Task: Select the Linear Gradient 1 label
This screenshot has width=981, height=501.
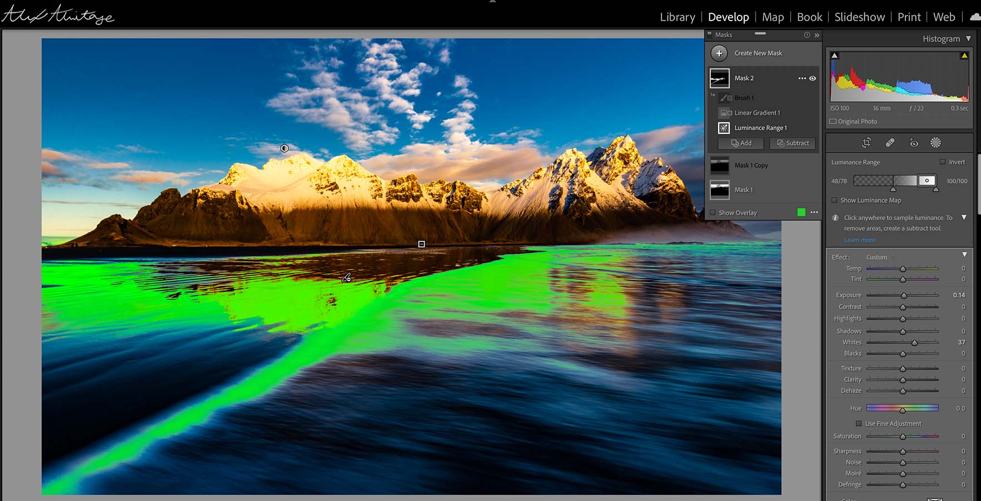Action: tap(757, 113)
